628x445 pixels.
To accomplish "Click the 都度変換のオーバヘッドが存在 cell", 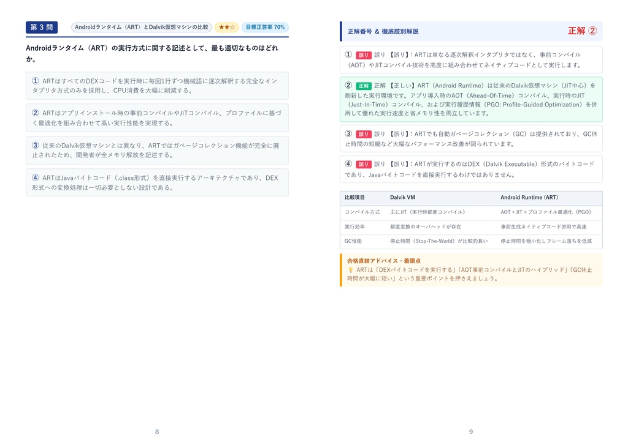I will (x=426, y=226).
